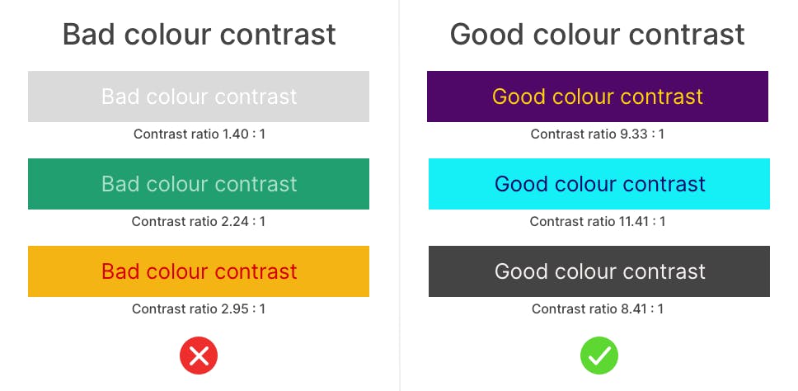Click the "Contrast ratio 1.40 : 1" label
The width and height of the screenshot is (798, 391).
199,134
